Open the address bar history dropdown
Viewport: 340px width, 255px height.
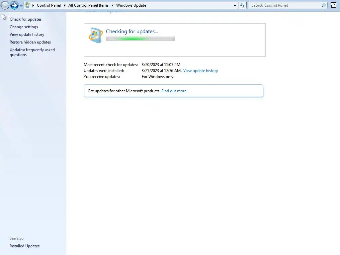235,5
